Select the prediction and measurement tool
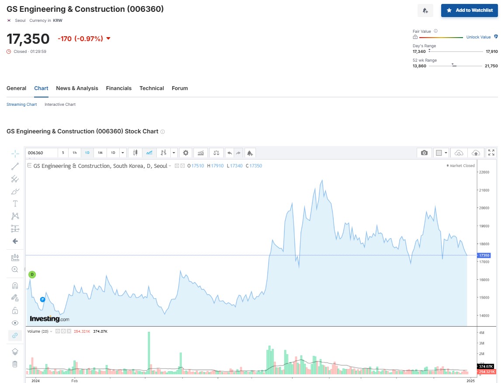The width and height of the screenshot is (501, 383). (15, 229)
